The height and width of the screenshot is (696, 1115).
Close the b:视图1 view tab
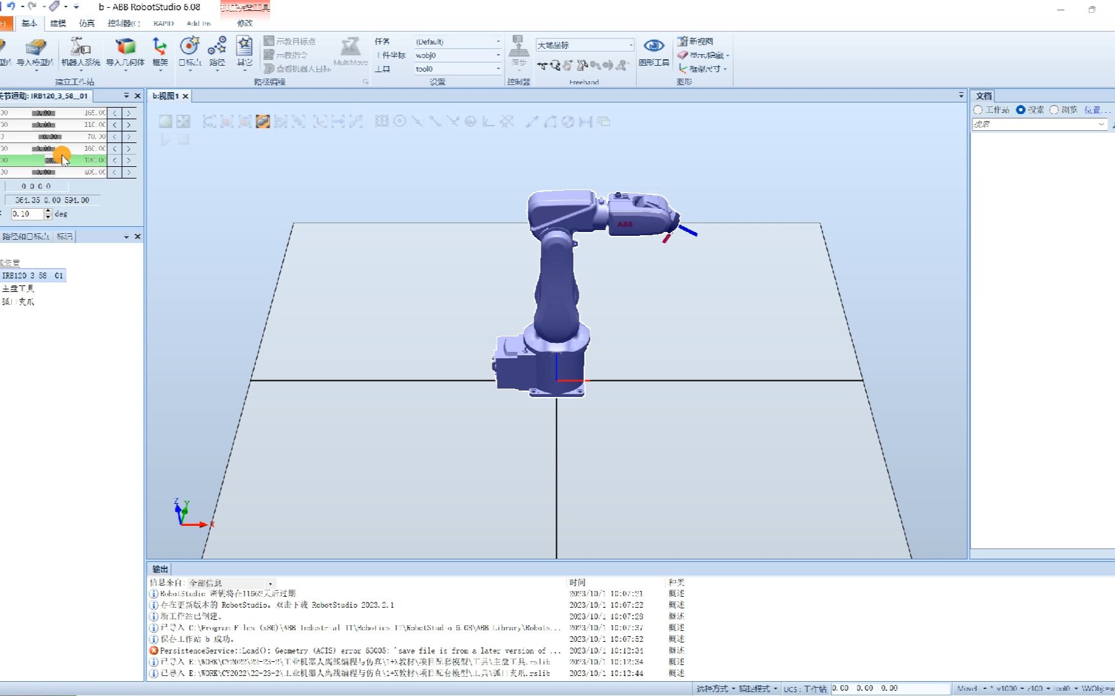pos(185,96)
